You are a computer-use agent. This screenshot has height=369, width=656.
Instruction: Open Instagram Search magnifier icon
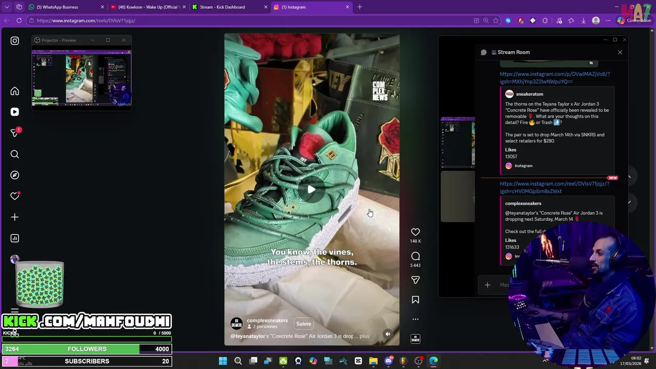pos(15,154)
